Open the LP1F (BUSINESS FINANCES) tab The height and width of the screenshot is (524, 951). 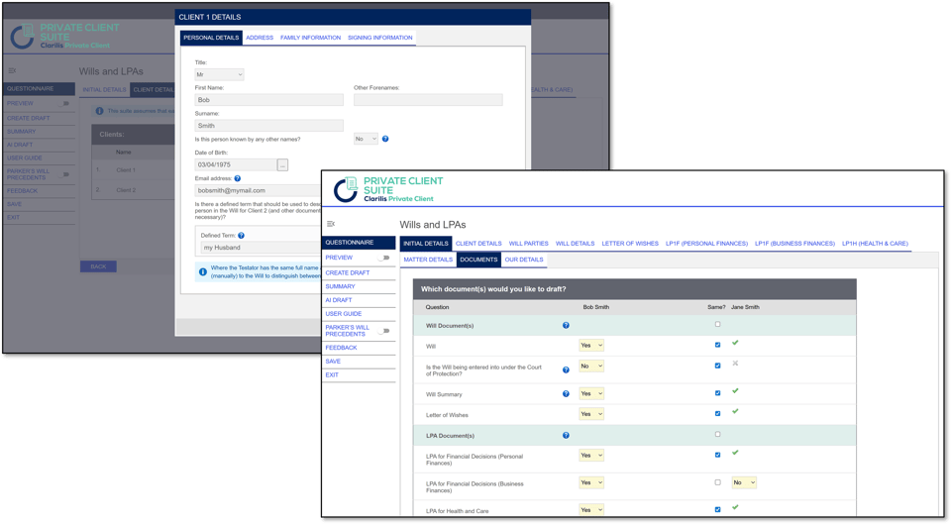tap(794, 244)
